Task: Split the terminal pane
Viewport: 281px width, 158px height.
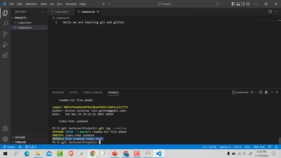Action: [x=260, y=92]
